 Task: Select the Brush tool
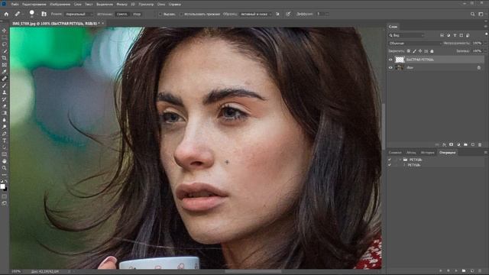pyautogui.click(x=4, y=86)
